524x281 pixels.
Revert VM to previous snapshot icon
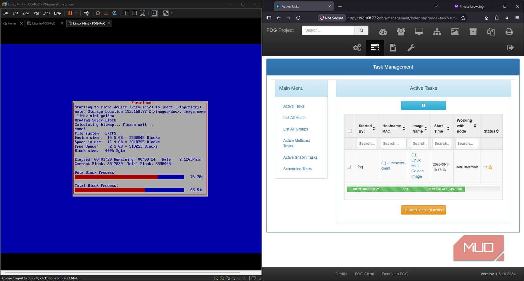106,13
